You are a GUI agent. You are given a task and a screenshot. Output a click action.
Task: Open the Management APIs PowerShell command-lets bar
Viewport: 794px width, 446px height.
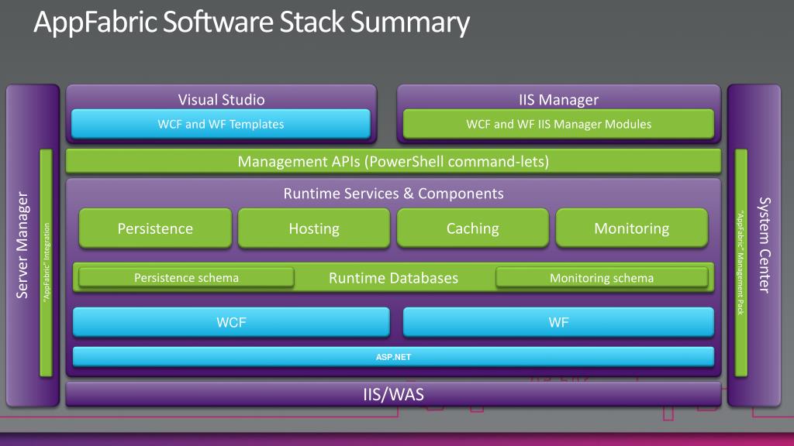pos(394,162)
